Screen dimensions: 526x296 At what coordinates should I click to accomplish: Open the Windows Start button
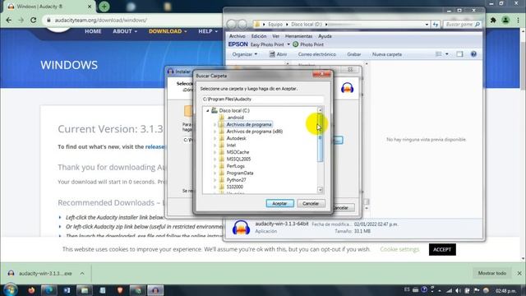coord(11,290)
